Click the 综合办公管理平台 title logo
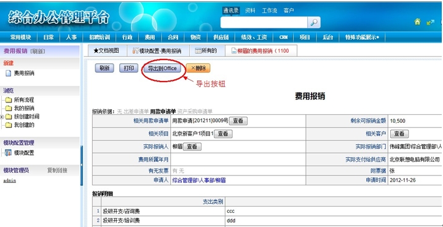The image size is (443, 227). [x=58, y=18]
